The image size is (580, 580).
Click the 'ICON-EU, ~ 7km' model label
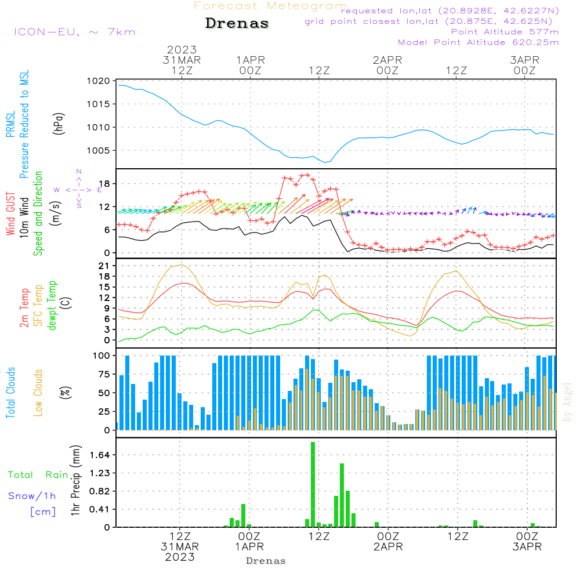(75, 32)
